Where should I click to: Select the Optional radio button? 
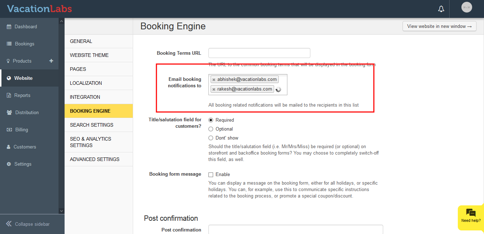[211, 129]
